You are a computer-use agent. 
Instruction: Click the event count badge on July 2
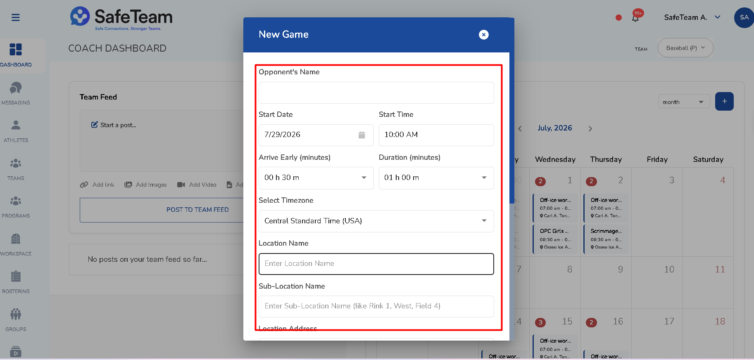tap(591, 181)
